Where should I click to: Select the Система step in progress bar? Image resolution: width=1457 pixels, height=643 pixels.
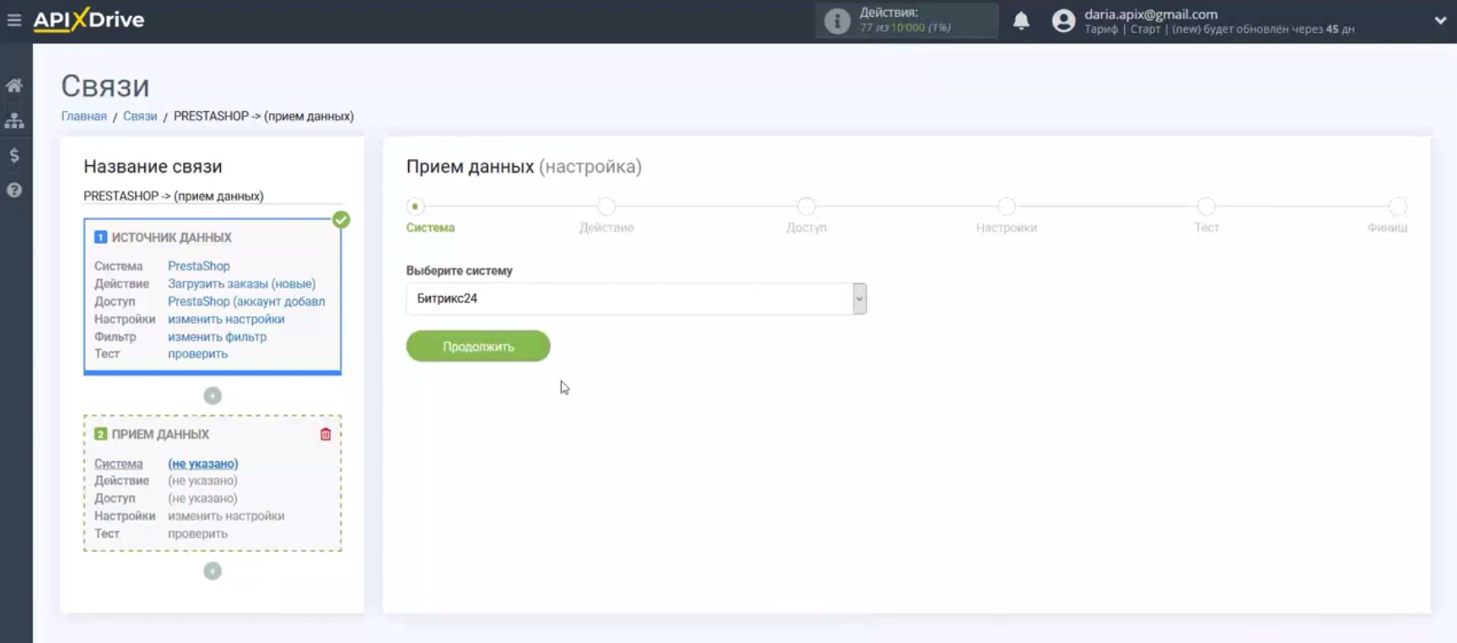(415, 206)
